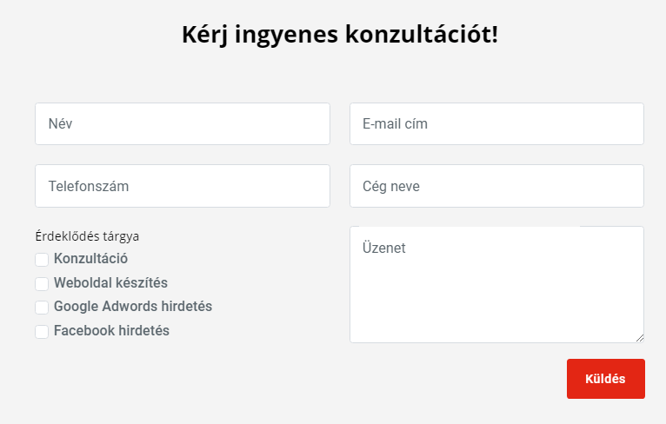This screenshot has height=424, width=666.
Task: Focus the E-mail cím field
Action: 496,124
